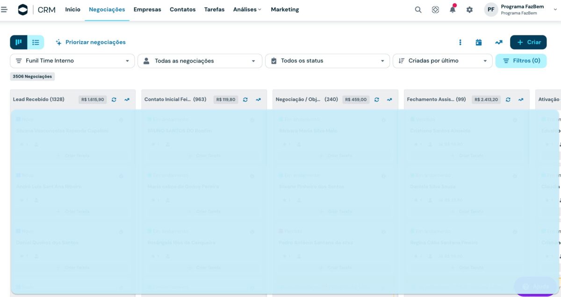The width and height of the screenshot is (561, 297).
Task: Select the Negociações tab
Action: pyautogui.click(x=107, y=9)
